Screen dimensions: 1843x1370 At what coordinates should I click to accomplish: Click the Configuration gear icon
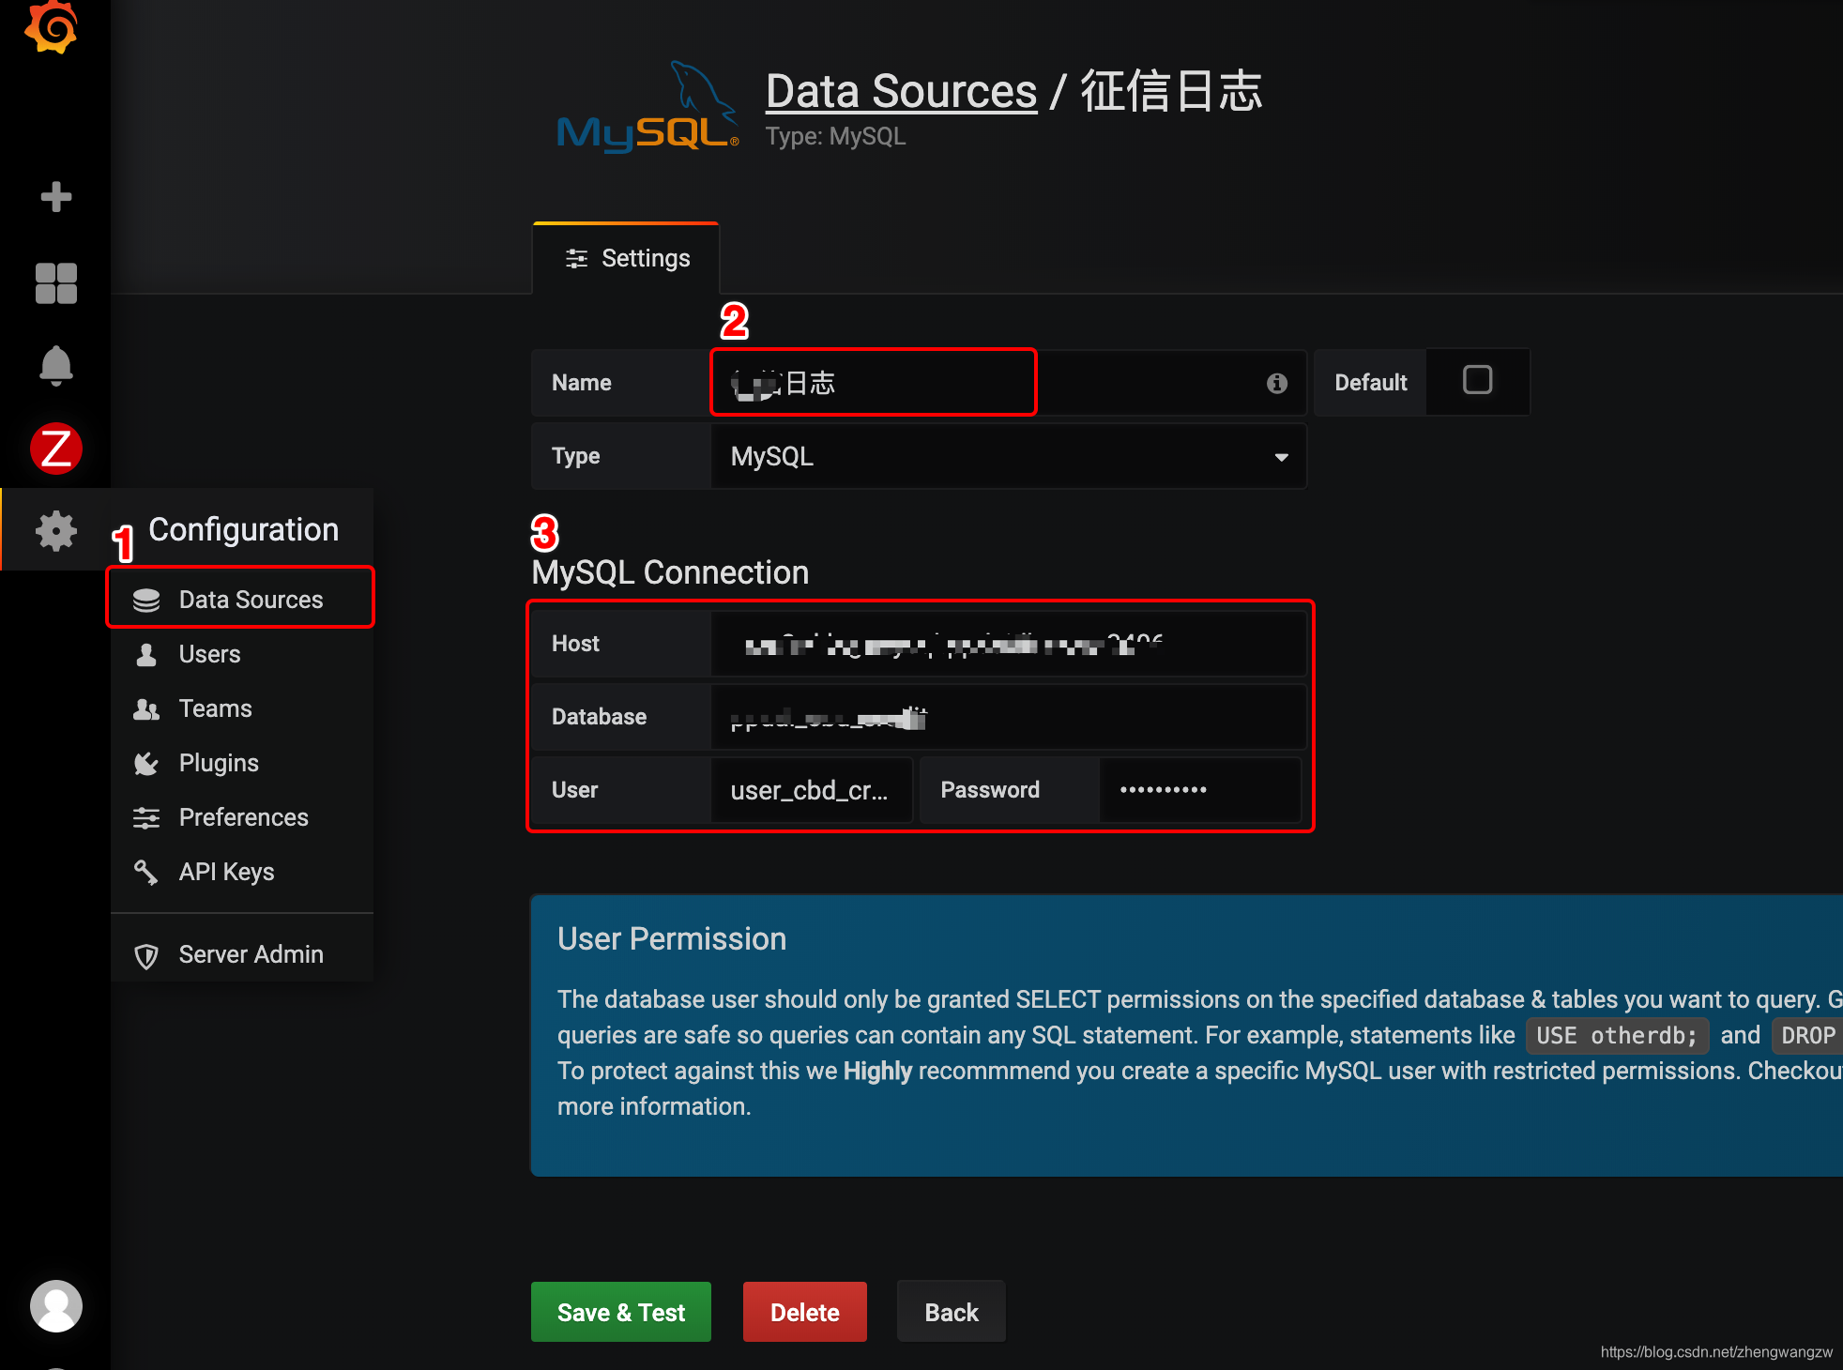[55, 530]
